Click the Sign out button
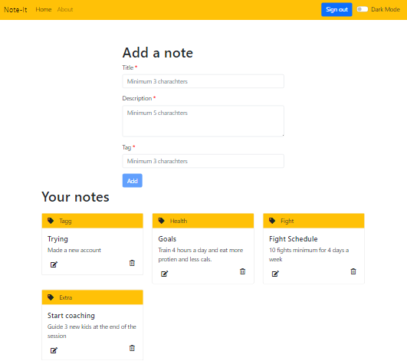This screenshot has width=407, height=361. 336,10
